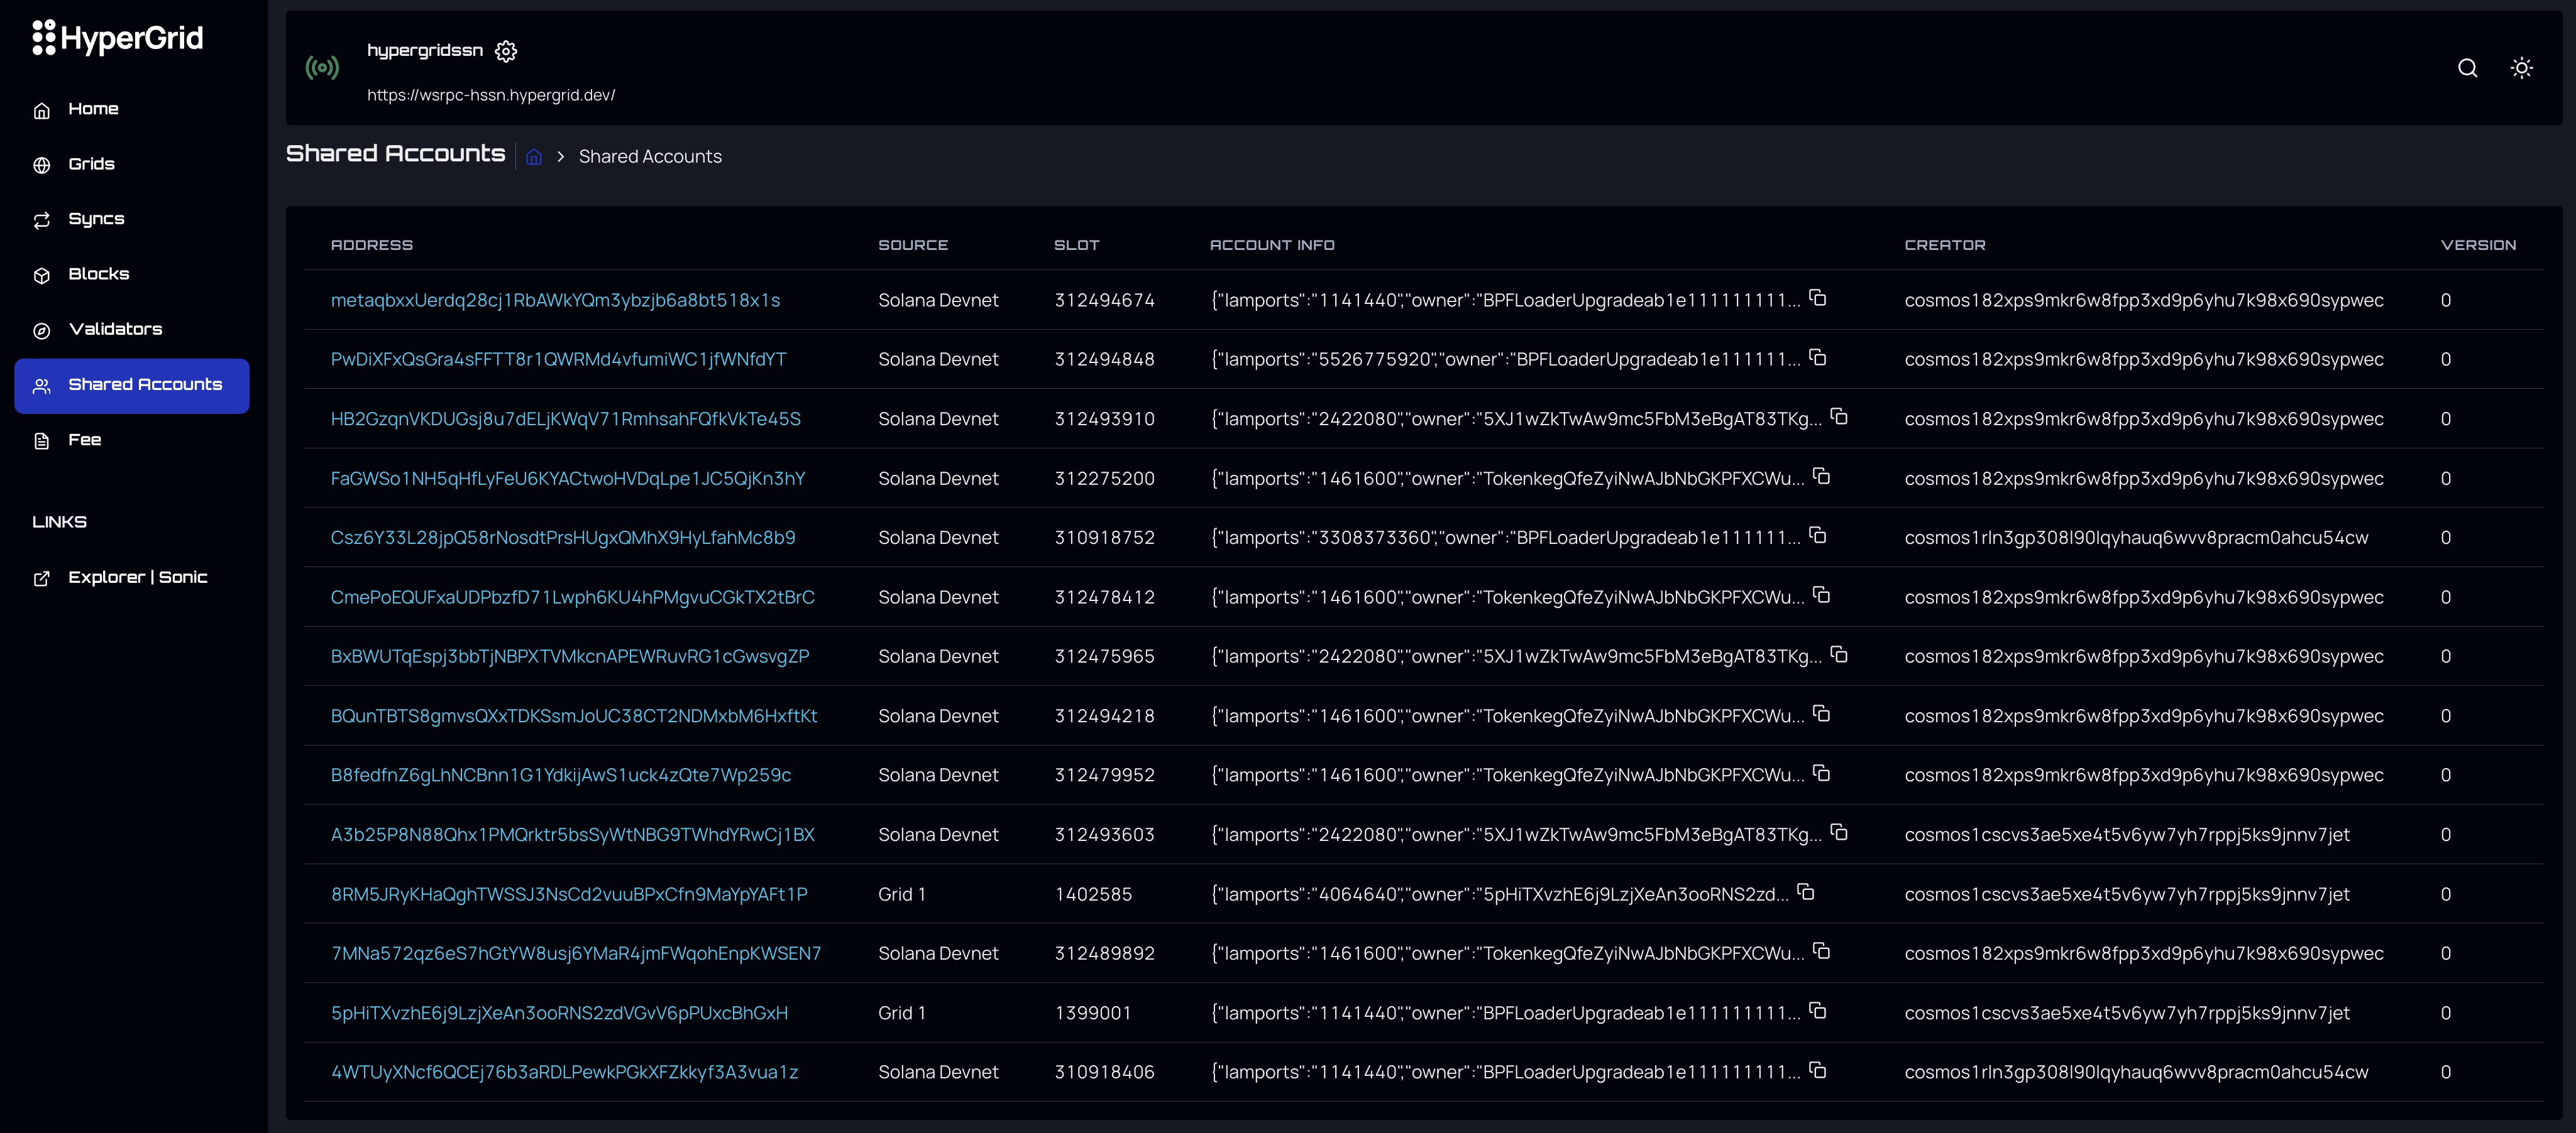The width and height of the screenshot is (2576, 1133).
Task: Open the search magnifier icon
Action: click(x=2467, y=68)
